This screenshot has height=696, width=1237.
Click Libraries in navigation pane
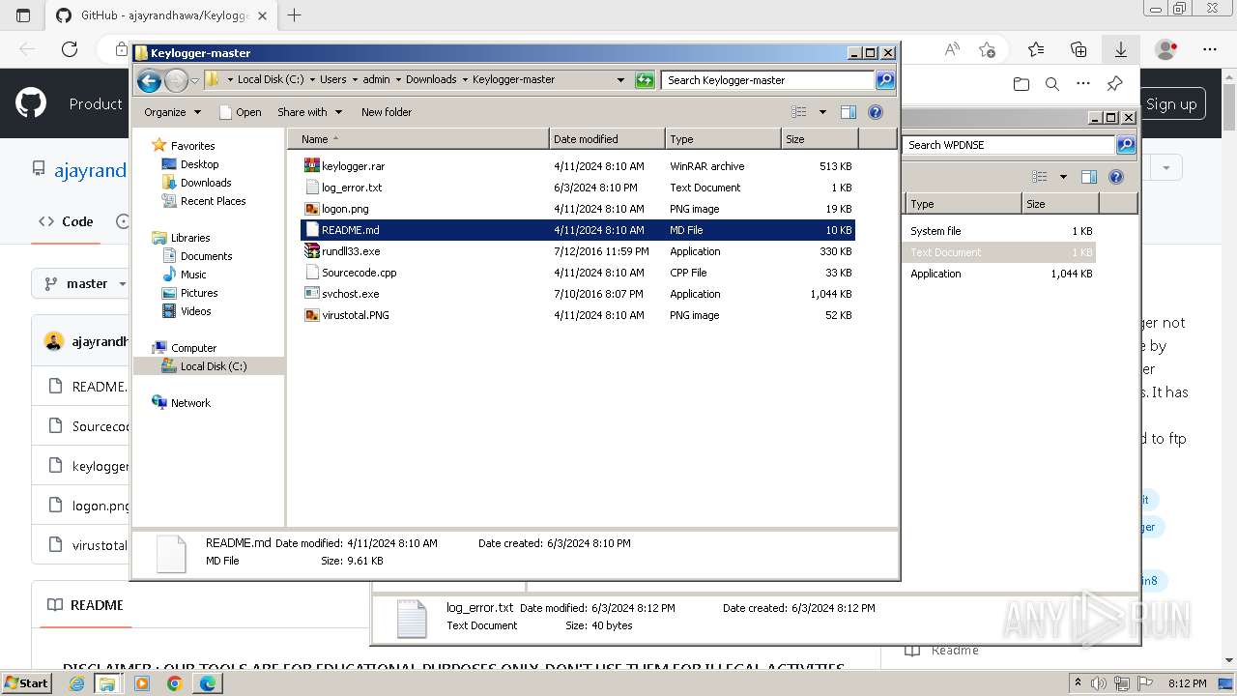[x=190, y=238]
